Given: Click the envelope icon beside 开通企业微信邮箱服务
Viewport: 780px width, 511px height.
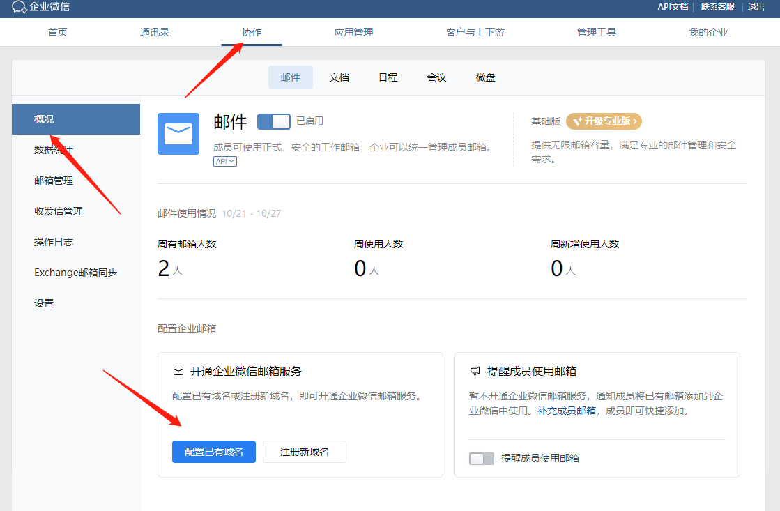Looking at the screenshot, I should point(178,371).
